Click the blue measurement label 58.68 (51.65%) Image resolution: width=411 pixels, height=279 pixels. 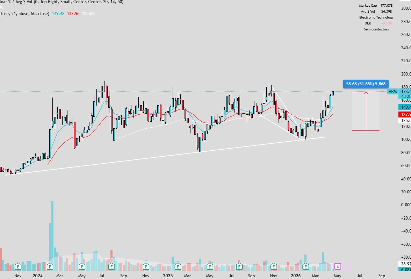[x=366, y=84]
